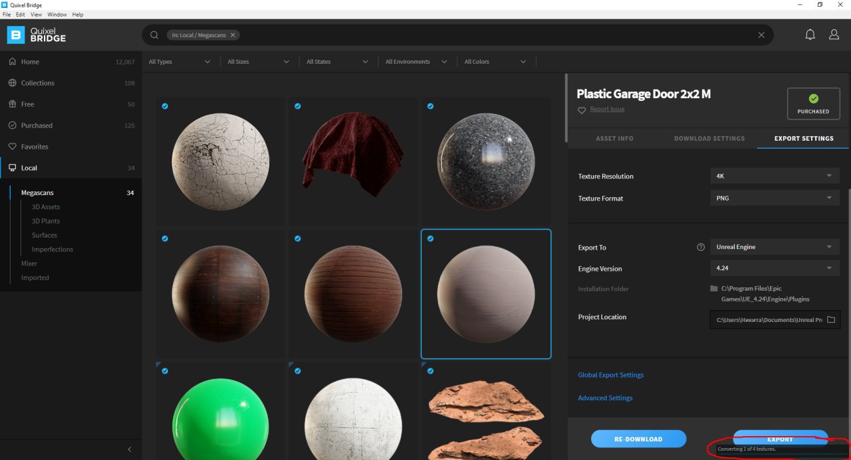Select Mixer in Local section
The image size is (851, 460).
pyautogui.click(x=29, y=264)
